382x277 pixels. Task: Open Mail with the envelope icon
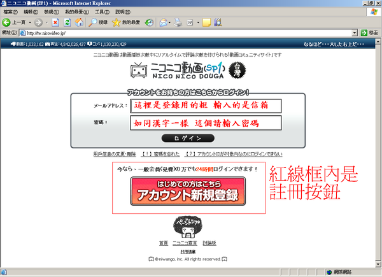(163, 22)
